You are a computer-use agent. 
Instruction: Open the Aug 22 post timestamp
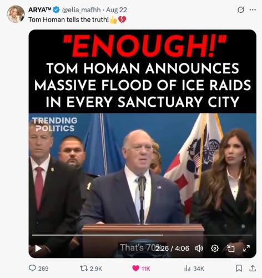[117, 10]
